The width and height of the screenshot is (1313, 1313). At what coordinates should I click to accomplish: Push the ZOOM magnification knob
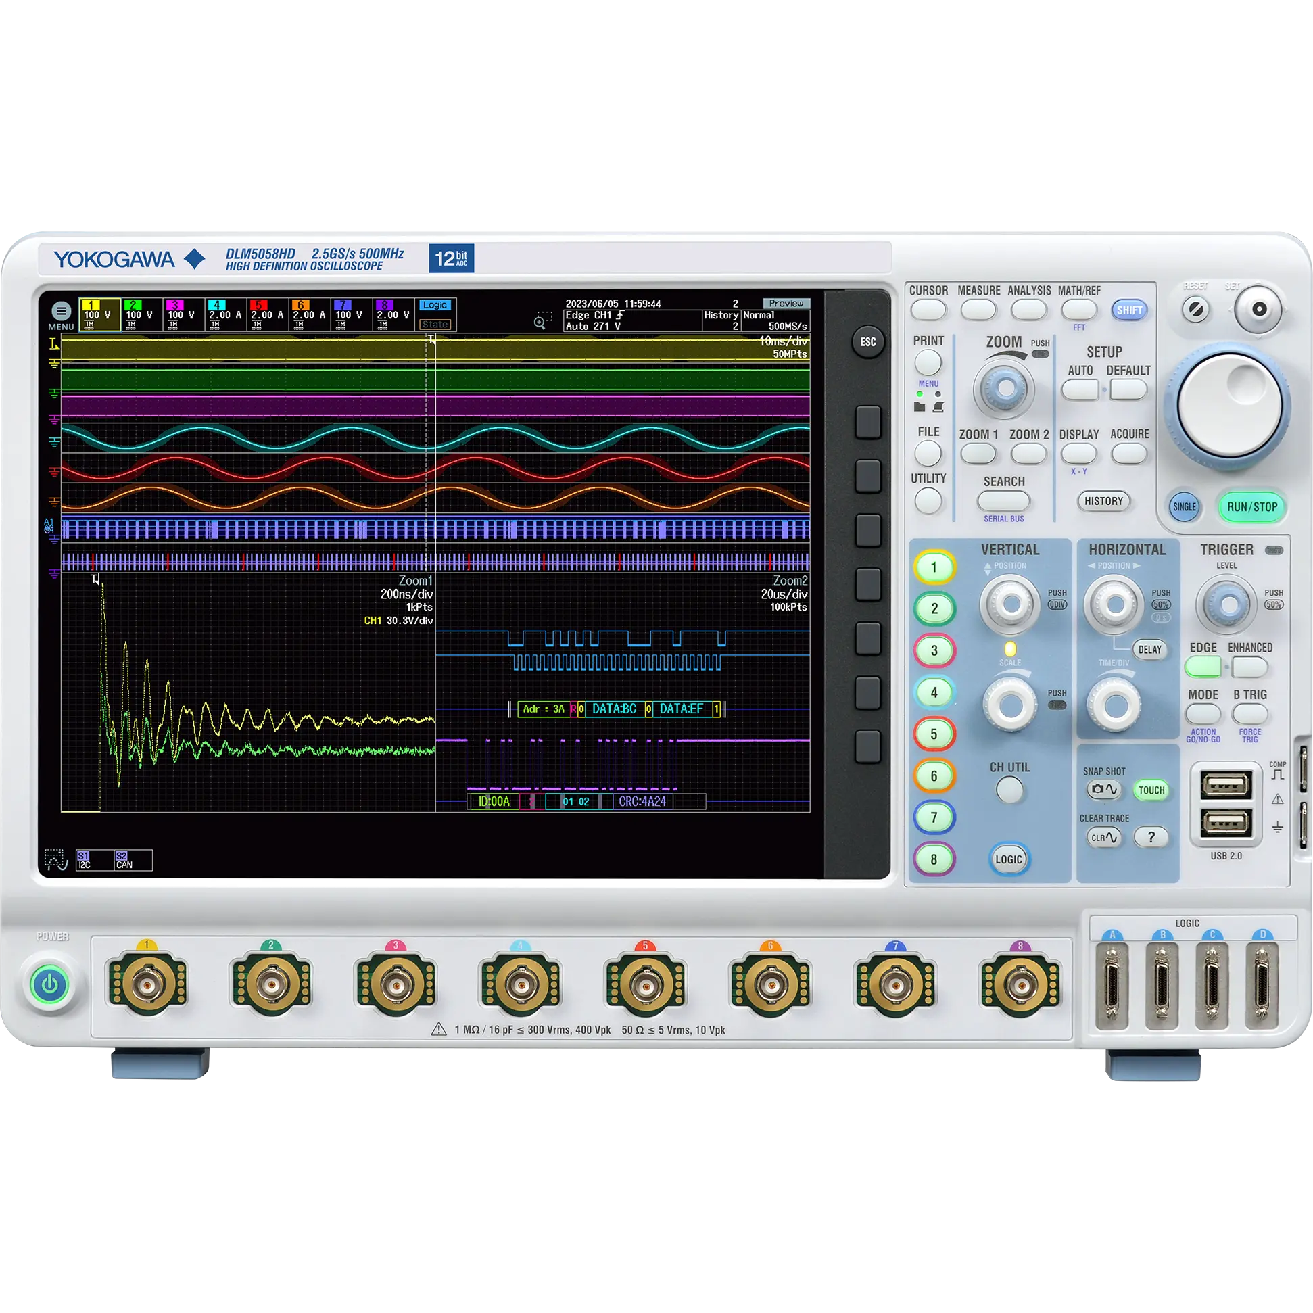click(x=1005, y=389)
